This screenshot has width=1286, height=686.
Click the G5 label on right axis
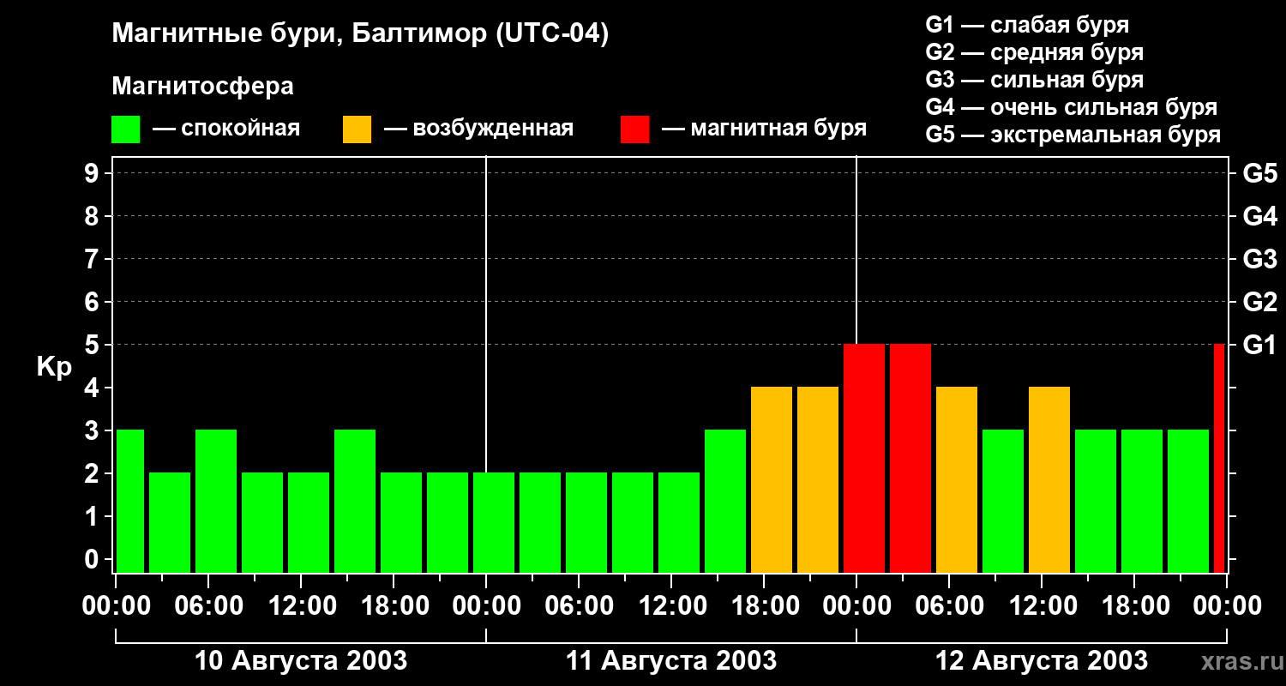pyautogui.click(x=1259, y=173)
